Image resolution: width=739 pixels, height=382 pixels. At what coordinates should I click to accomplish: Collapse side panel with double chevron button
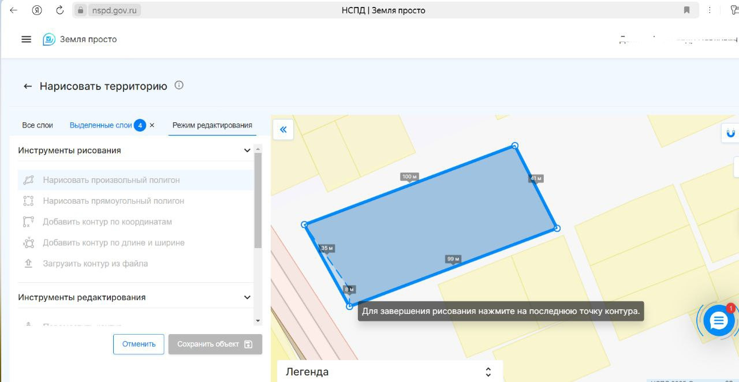click(283, 129)
